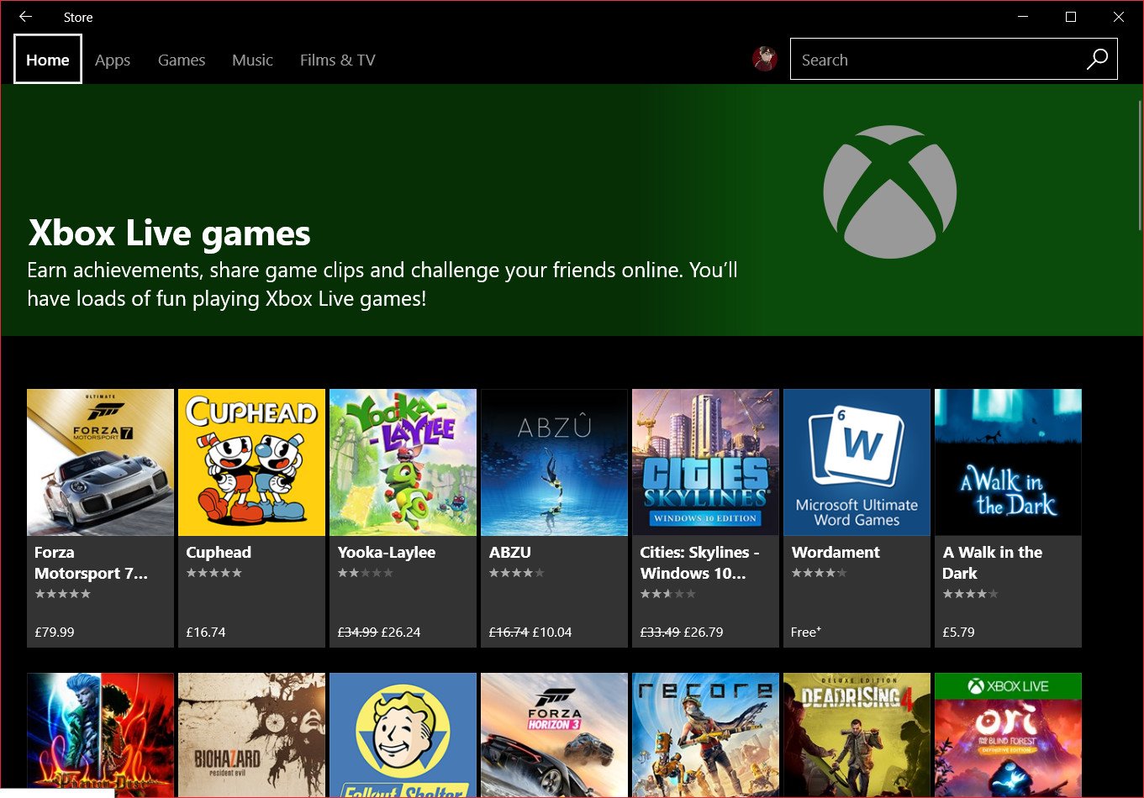This screenshot has height=798, width=1144.
Task: Open the Phantom Dust cover art
Action: (x=101, y=735)
